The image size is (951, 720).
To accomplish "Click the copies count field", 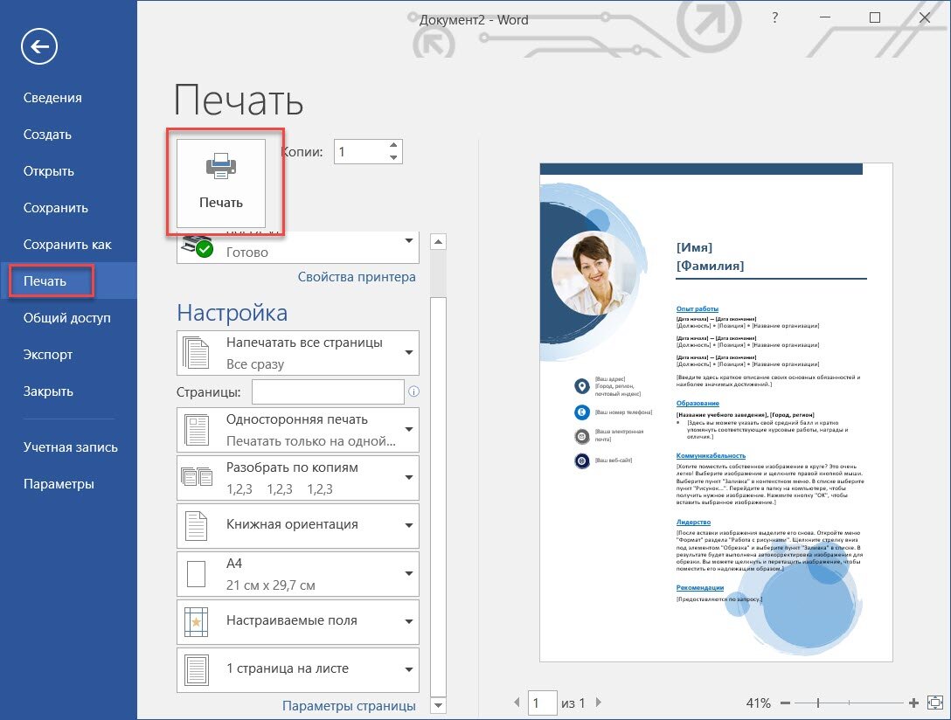I will click(360, 151).
